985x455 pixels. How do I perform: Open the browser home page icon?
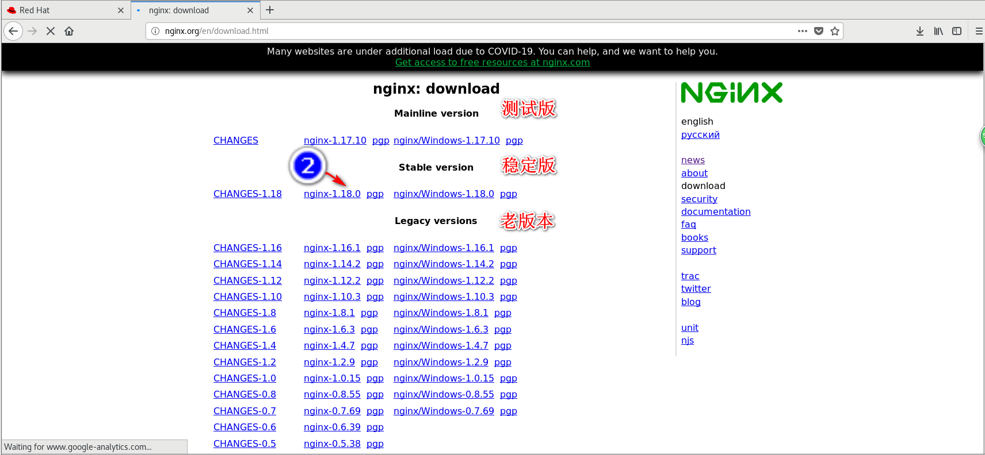[69, 31]
